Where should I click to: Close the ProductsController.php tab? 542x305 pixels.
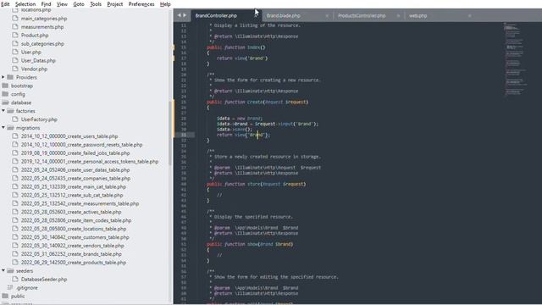tap(398, 16)
